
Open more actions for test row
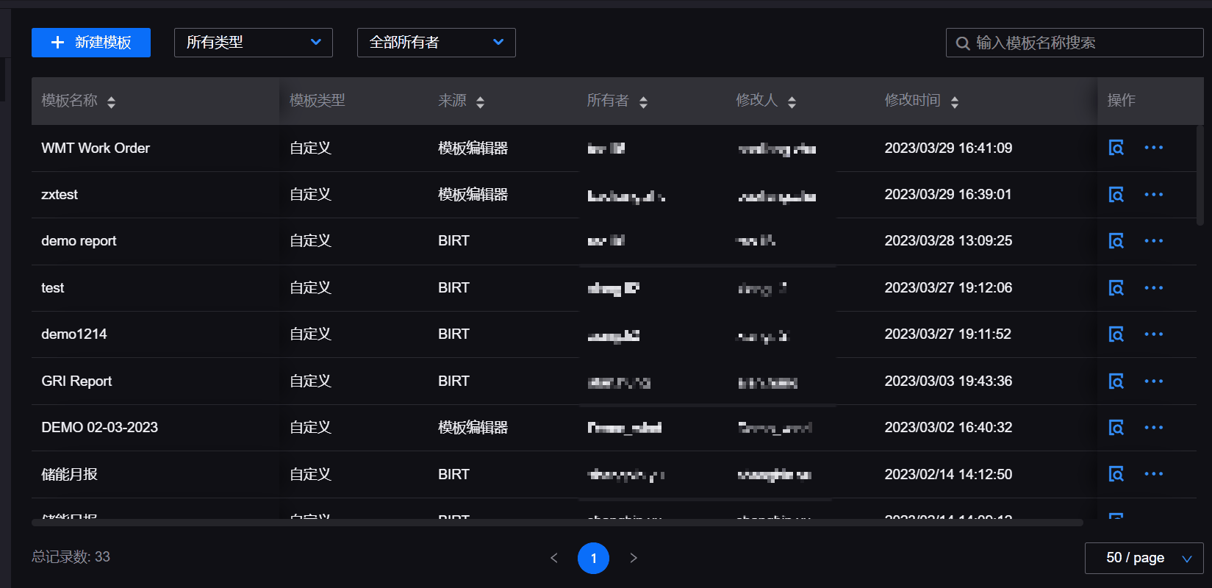pyautogui.click(x=1154, y=288)
